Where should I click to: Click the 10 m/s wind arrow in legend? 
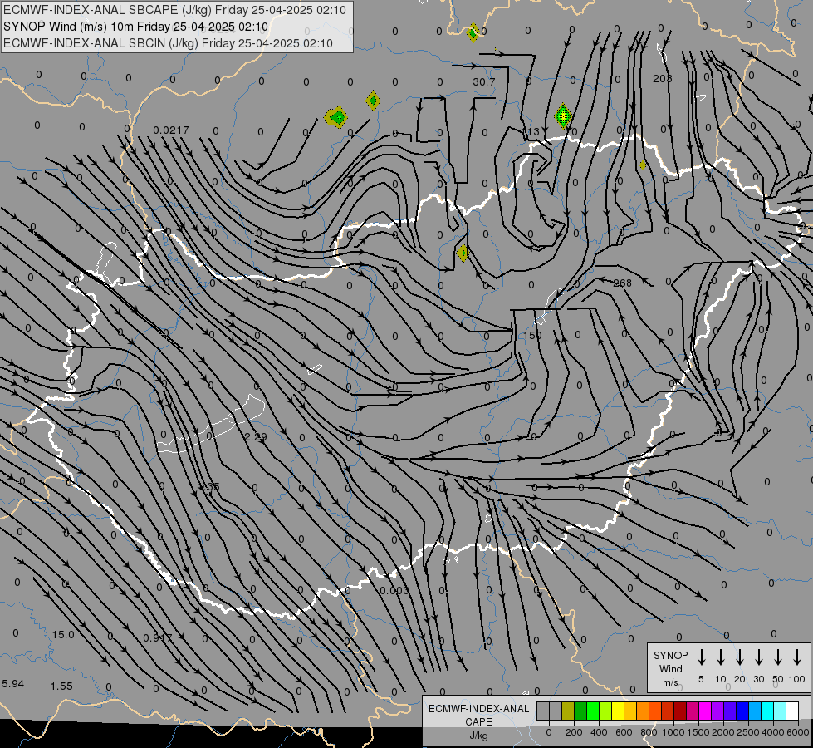[x=720, y=657]
